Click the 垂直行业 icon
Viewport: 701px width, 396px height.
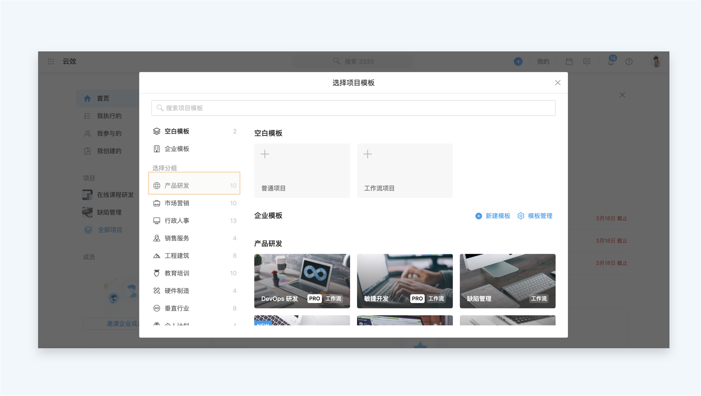click(x=157, y=308)
